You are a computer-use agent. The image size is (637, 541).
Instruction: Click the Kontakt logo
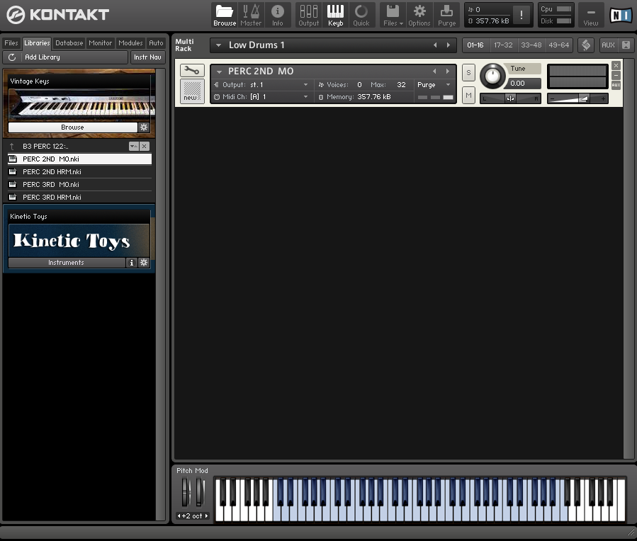coord(57,15)
